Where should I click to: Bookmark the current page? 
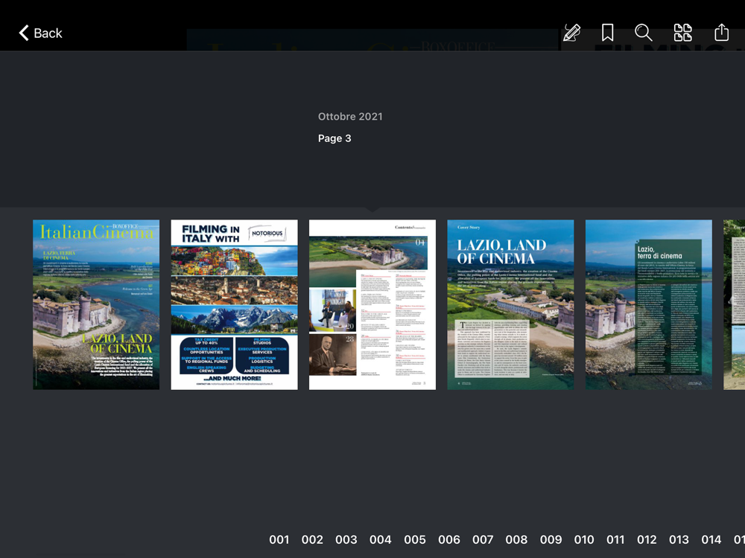[607, 33]
